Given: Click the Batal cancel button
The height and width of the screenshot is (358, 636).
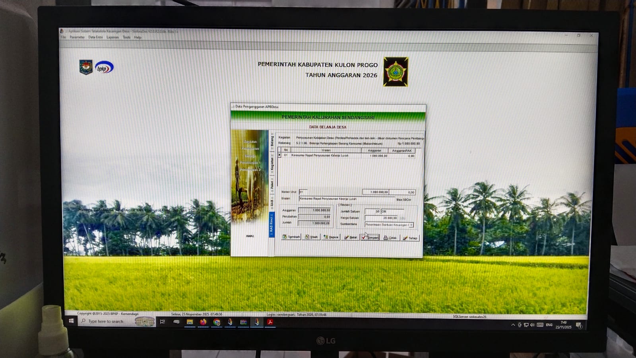Looking at the screenshot, I should click(351, 237).
